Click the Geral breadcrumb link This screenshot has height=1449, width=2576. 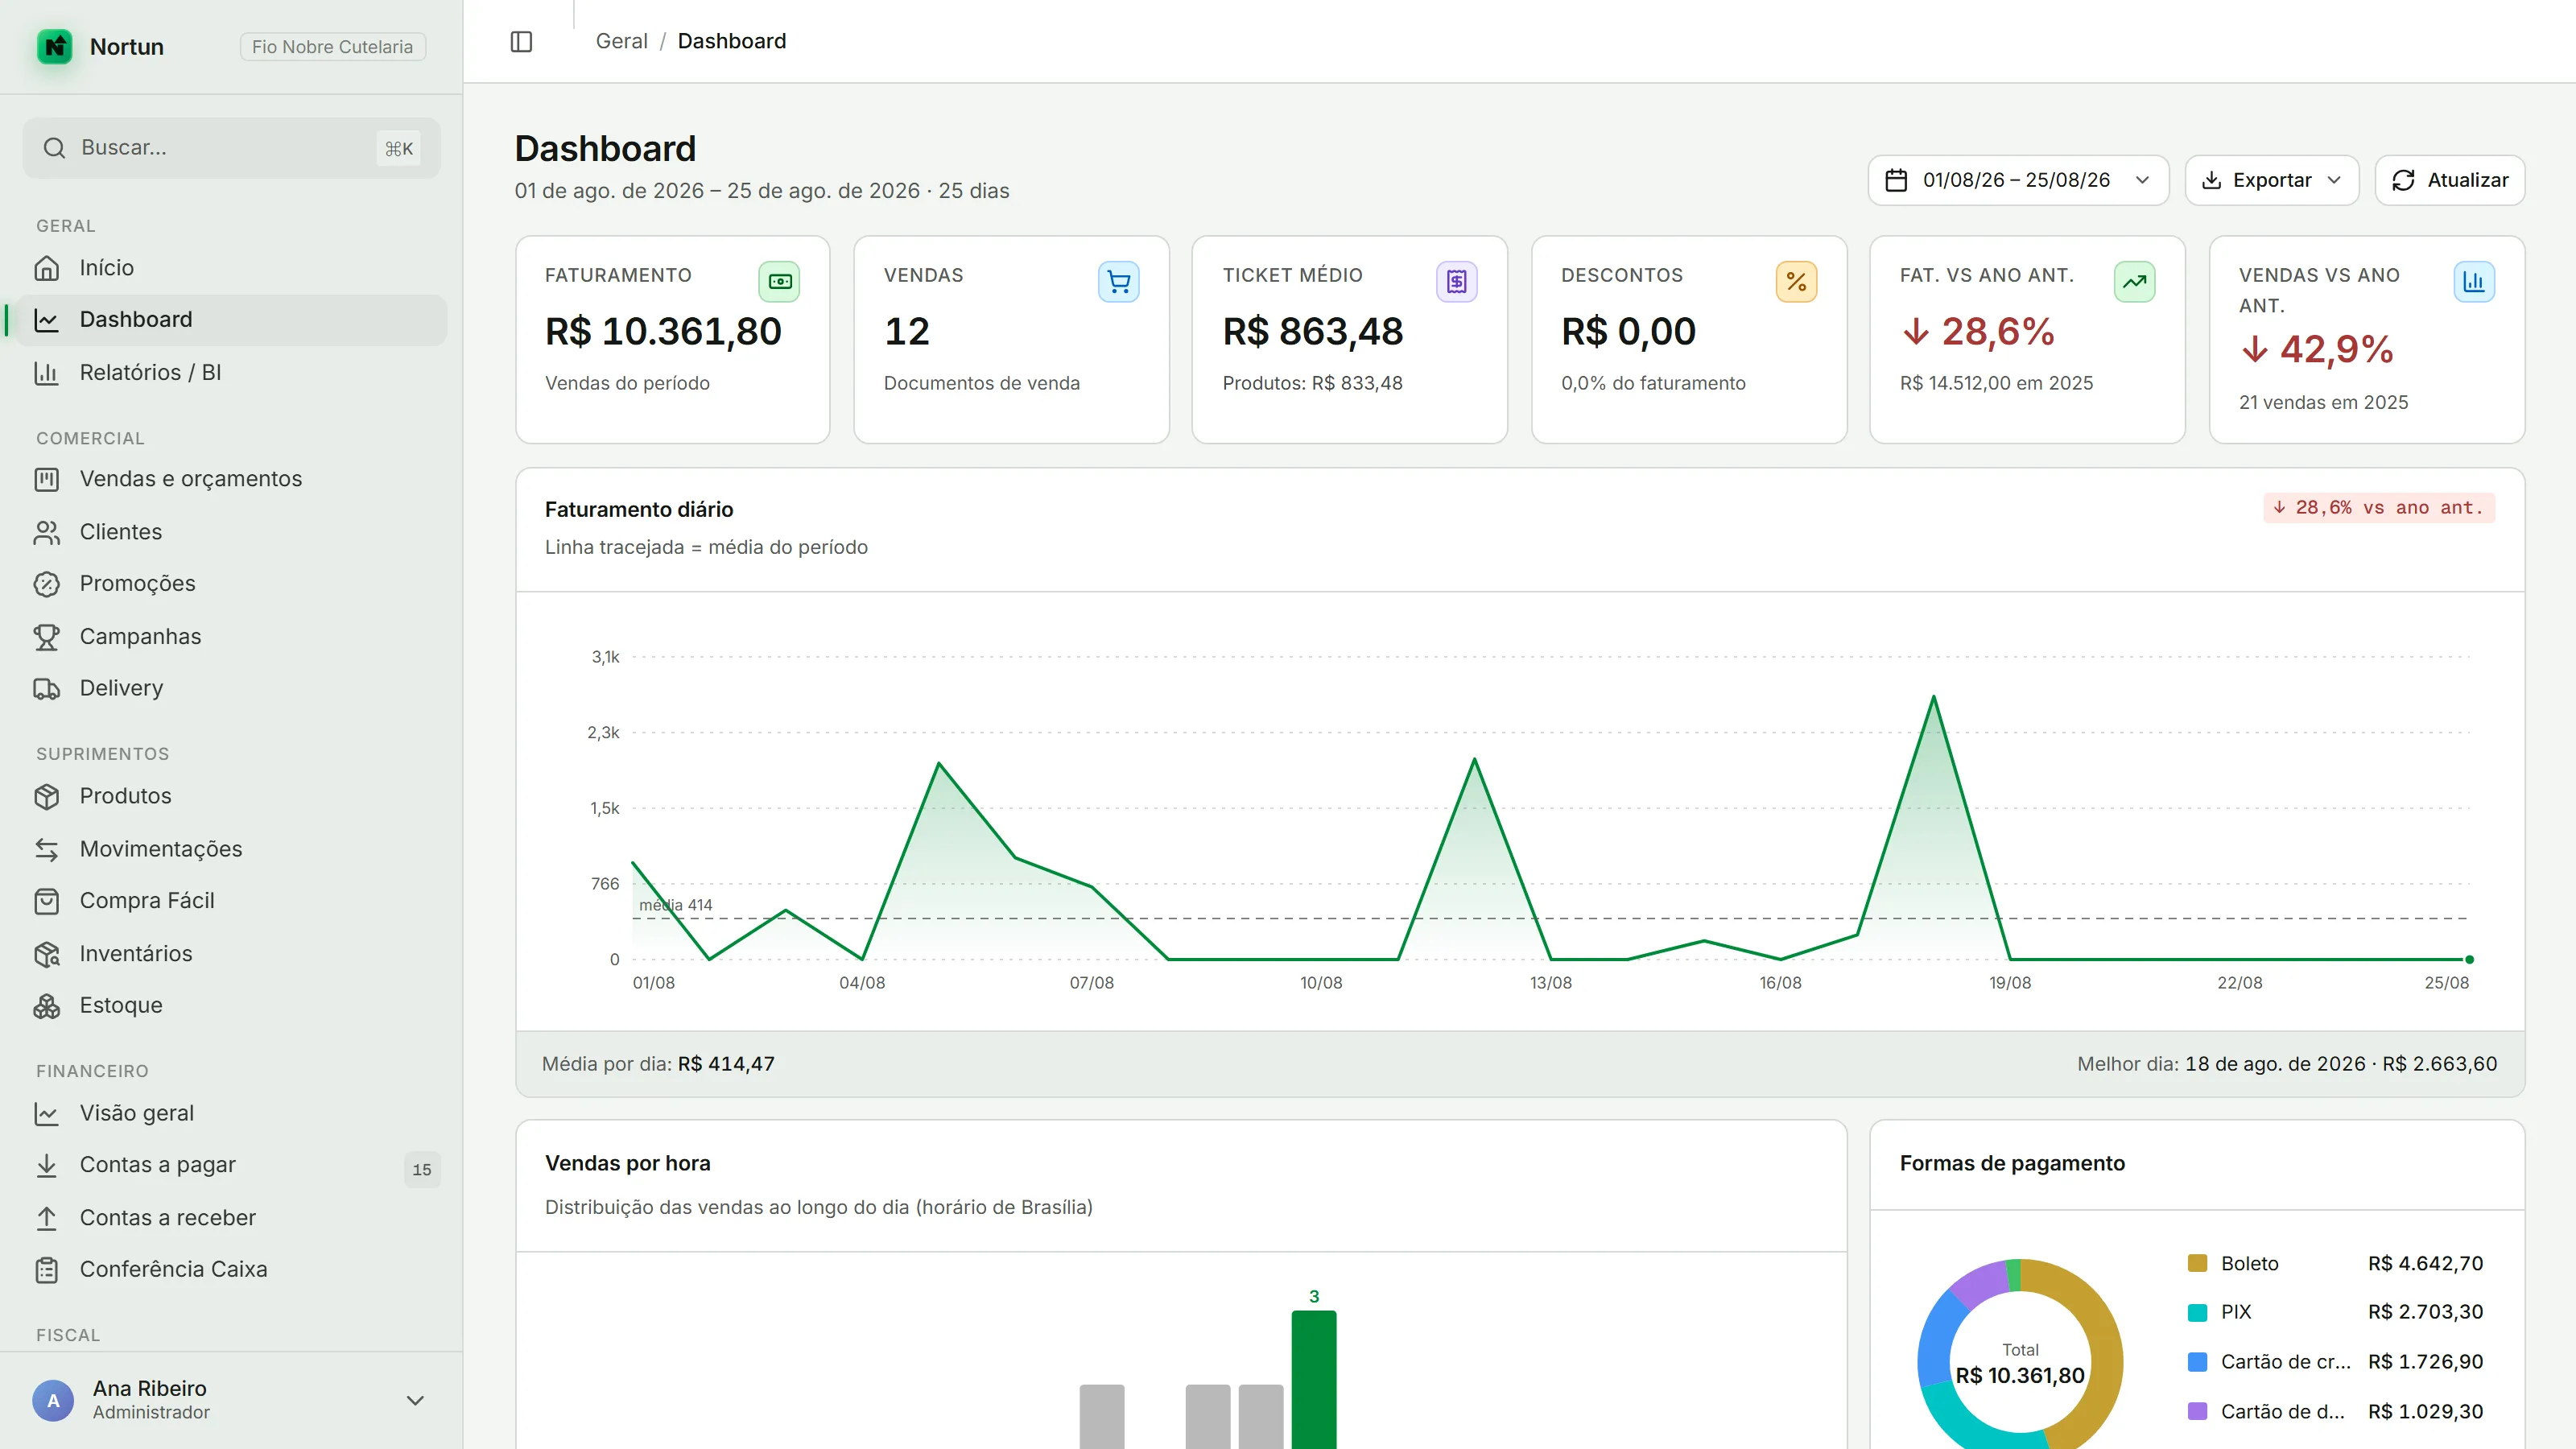[621, 41]
